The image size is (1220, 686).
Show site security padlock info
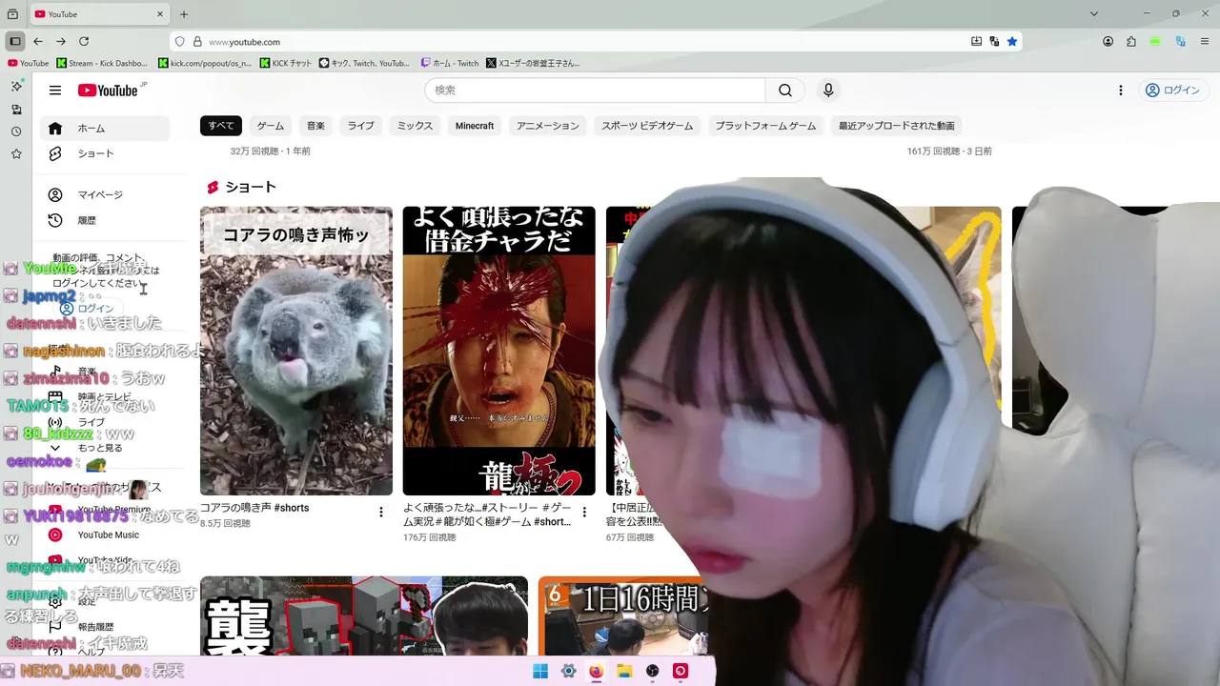tap(197, 42)
